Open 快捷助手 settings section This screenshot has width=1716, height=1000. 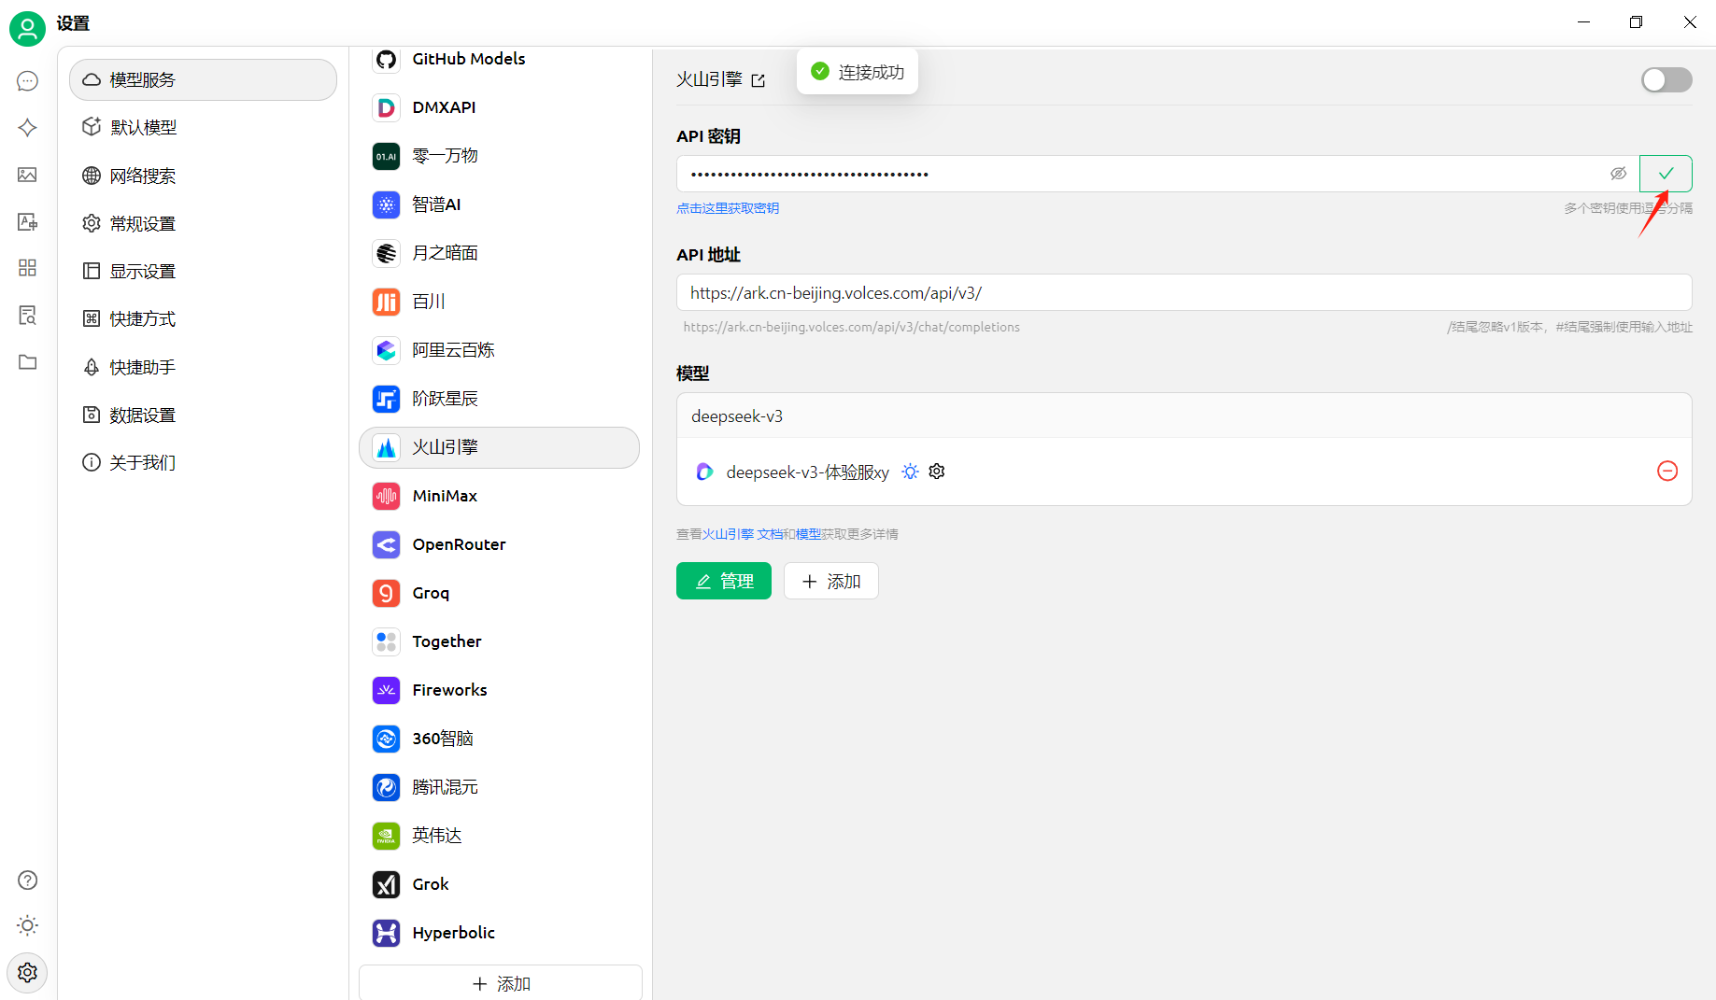pyautogui.click(x=203, y=367)
